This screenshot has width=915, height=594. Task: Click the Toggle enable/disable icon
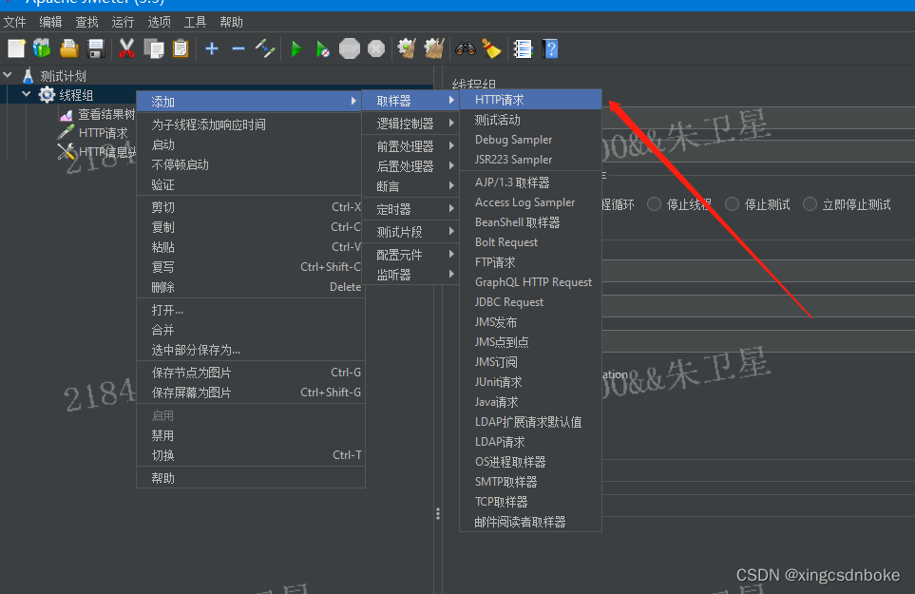click(x=265, y=48)
